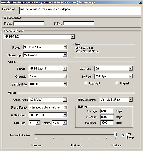Enable the Original checkbox
143x151 pixels.
pos(117,83)
